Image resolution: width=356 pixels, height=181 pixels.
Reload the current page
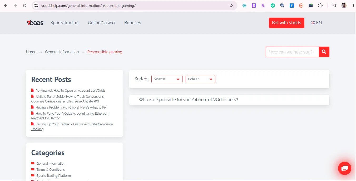tap(25, 6)
